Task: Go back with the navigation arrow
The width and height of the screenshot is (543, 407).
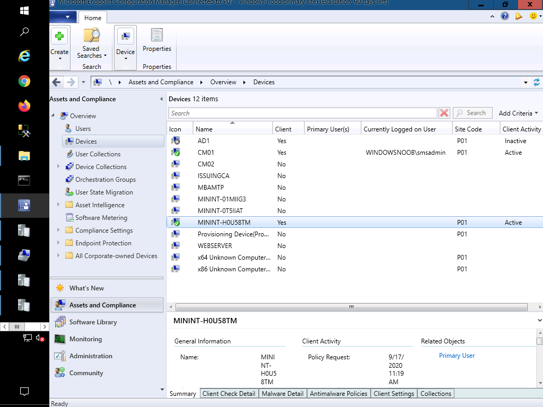Action: (56, 82)
